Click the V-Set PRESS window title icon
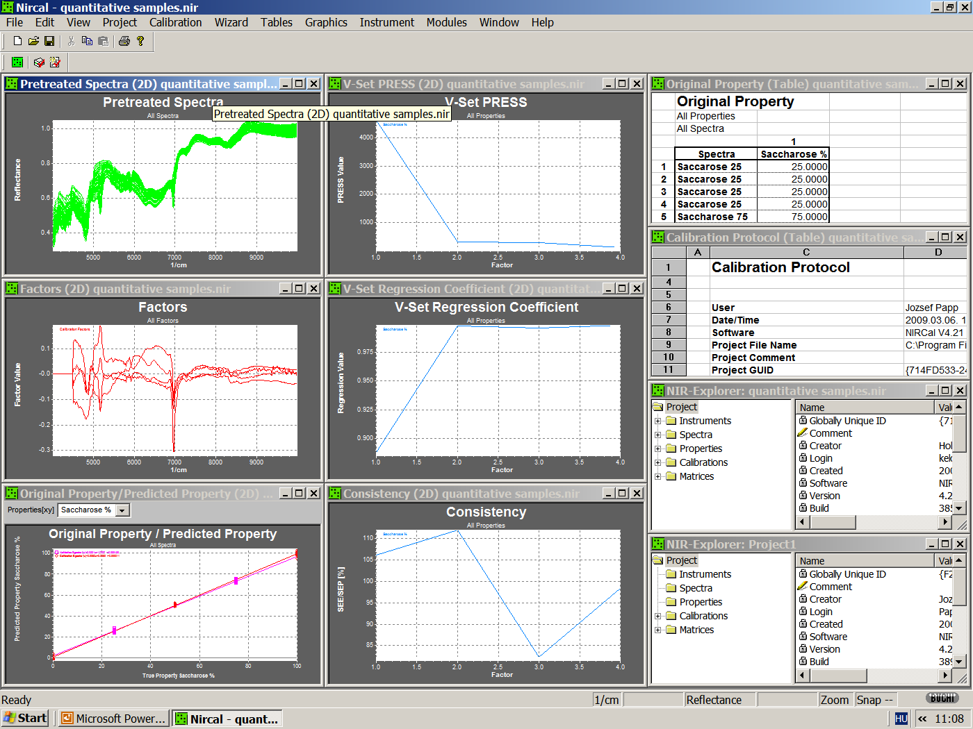The image size is (973, 729). pyautogui.click(x=335, y=83)
